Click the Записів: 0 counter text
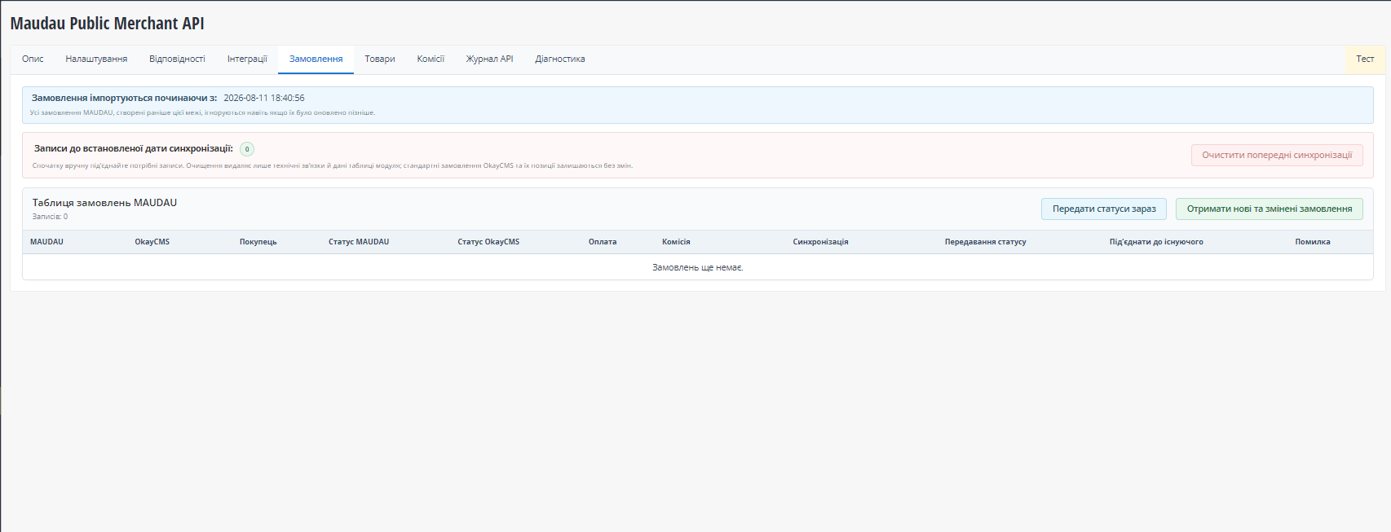 pos(50,217)
